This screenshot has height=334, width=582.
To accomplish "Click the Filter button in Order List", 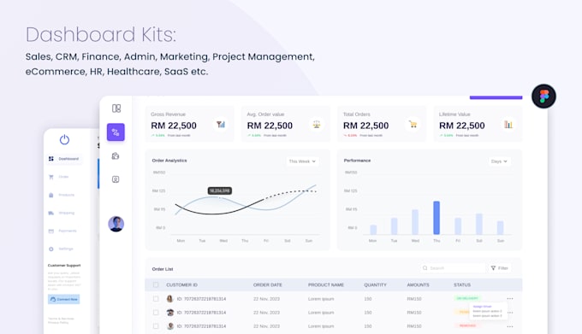I will tap(500, 267).
